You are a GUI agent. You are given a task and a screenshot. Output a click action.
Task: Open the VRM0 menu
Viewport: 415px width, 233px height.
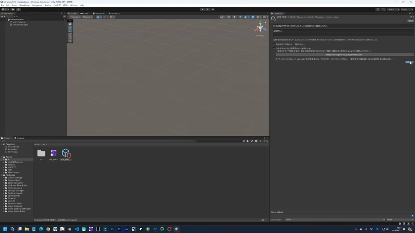(x=66, y=5)
